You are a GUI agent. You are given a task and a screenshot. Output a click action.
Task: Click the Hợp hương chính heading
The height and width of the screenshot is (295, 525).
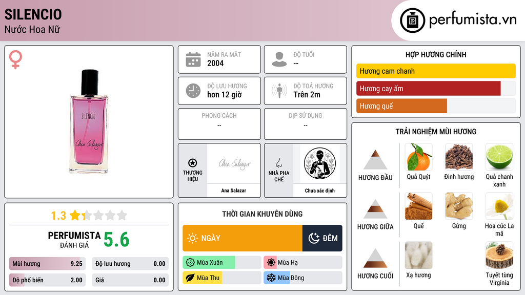point(436,54)
